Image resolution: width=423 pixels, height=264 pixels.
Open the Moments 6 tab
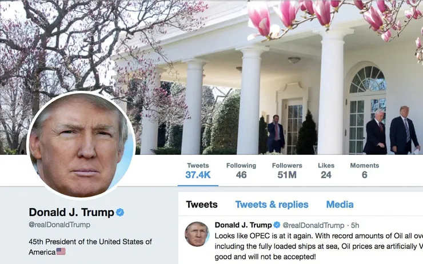[x=365, y=171]
